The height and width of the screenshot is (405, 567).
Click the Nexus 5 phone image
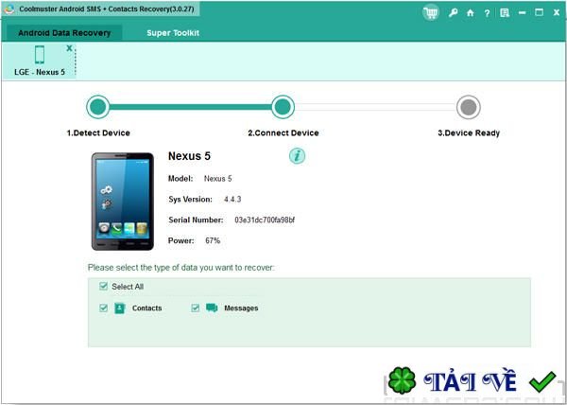(x=123, y=202)
